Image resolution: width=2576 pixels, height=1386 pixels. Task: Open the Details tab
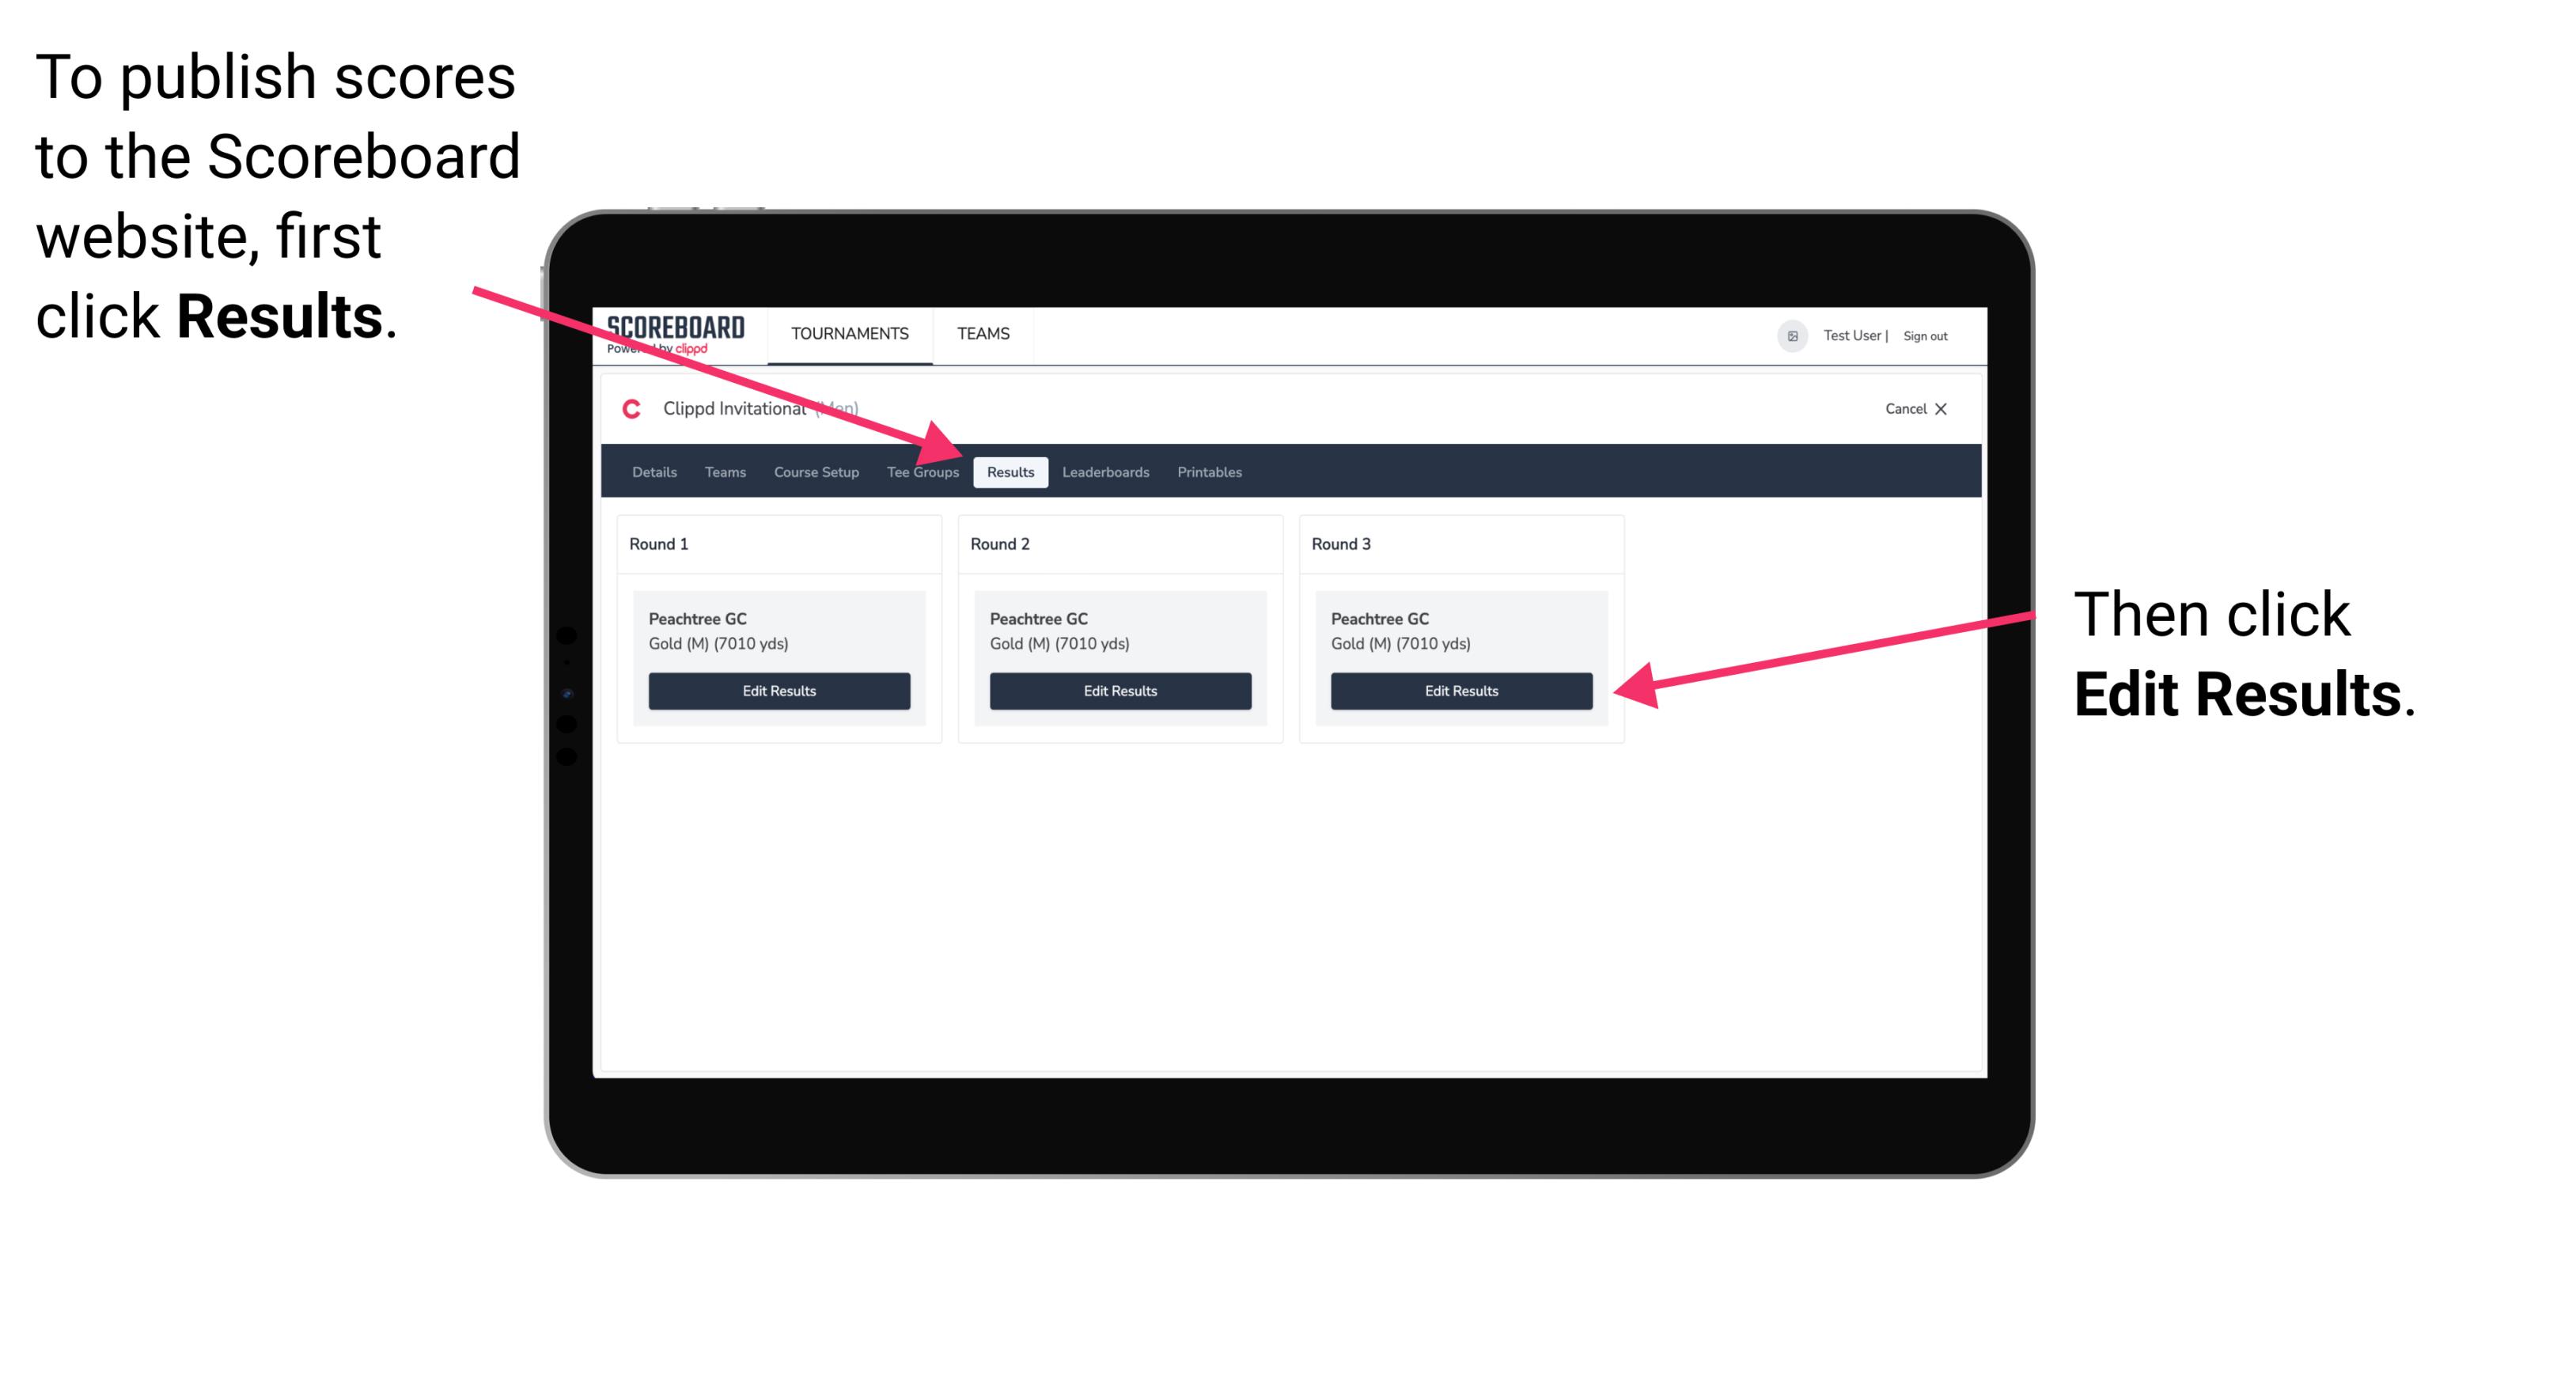pos(653,471)
